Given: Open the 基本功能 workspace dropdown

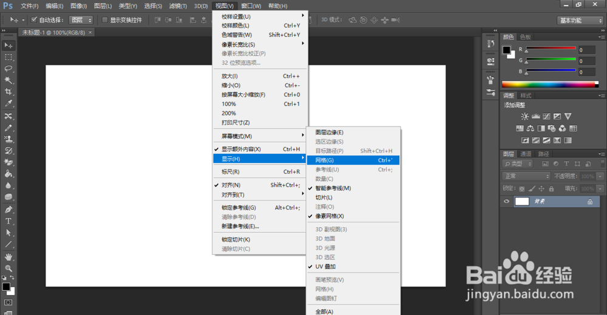Looking at the screenshot, I should tap(580, 21).
